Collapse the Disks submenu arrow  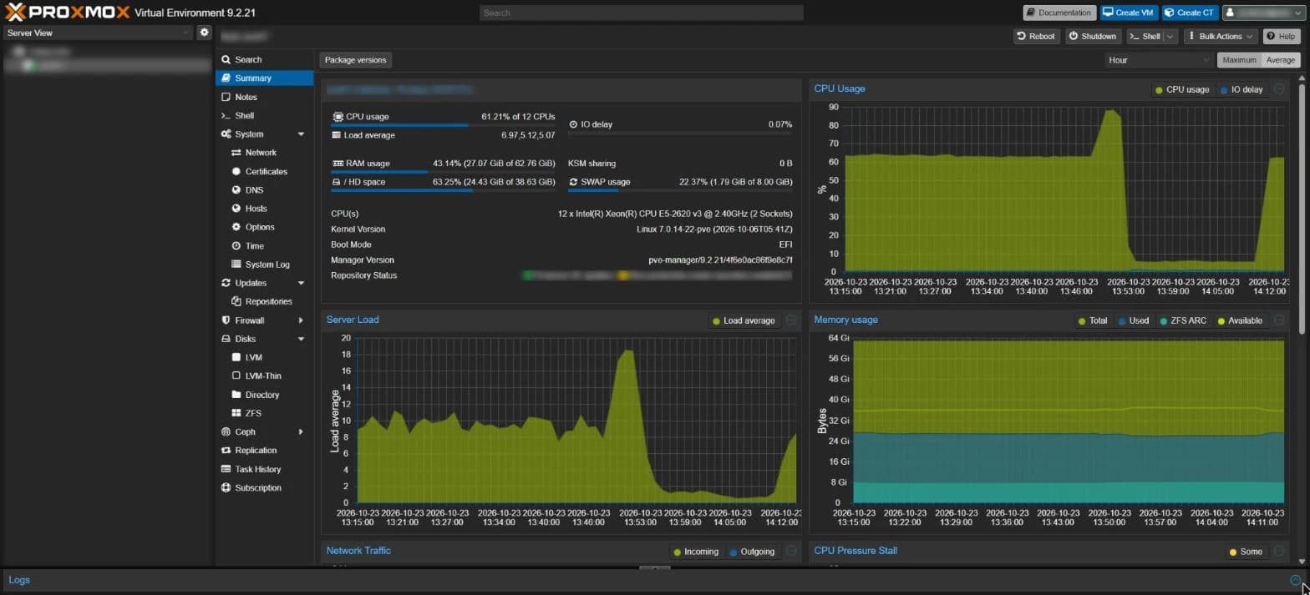[301, 339]
